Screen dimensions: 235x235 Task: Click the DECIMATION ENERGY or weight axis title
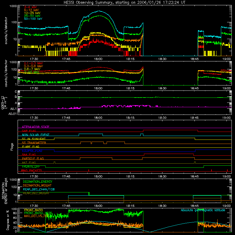4,191
